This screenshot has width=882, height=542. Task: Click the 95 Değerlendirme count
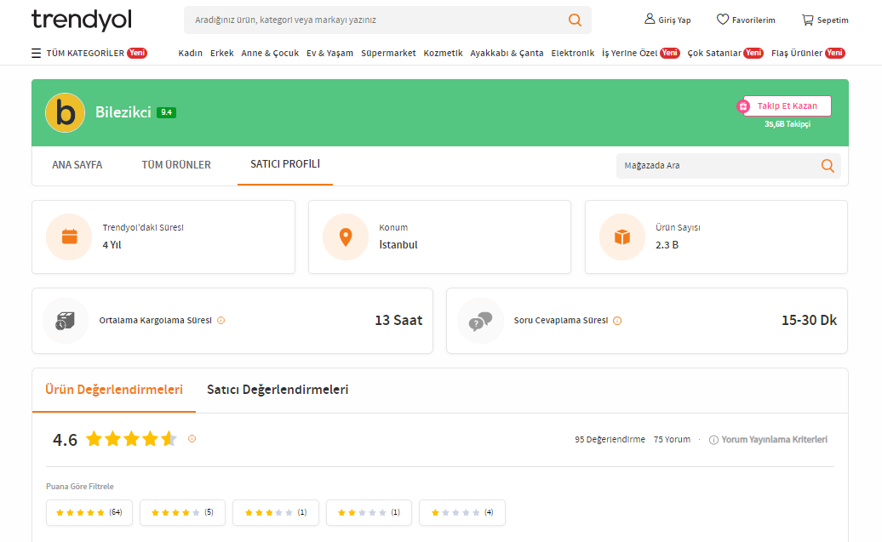click(x=610, y=440)
